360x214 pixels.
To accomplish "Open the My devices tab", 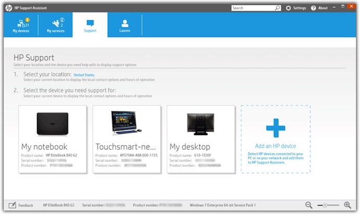I will [21, 25].
